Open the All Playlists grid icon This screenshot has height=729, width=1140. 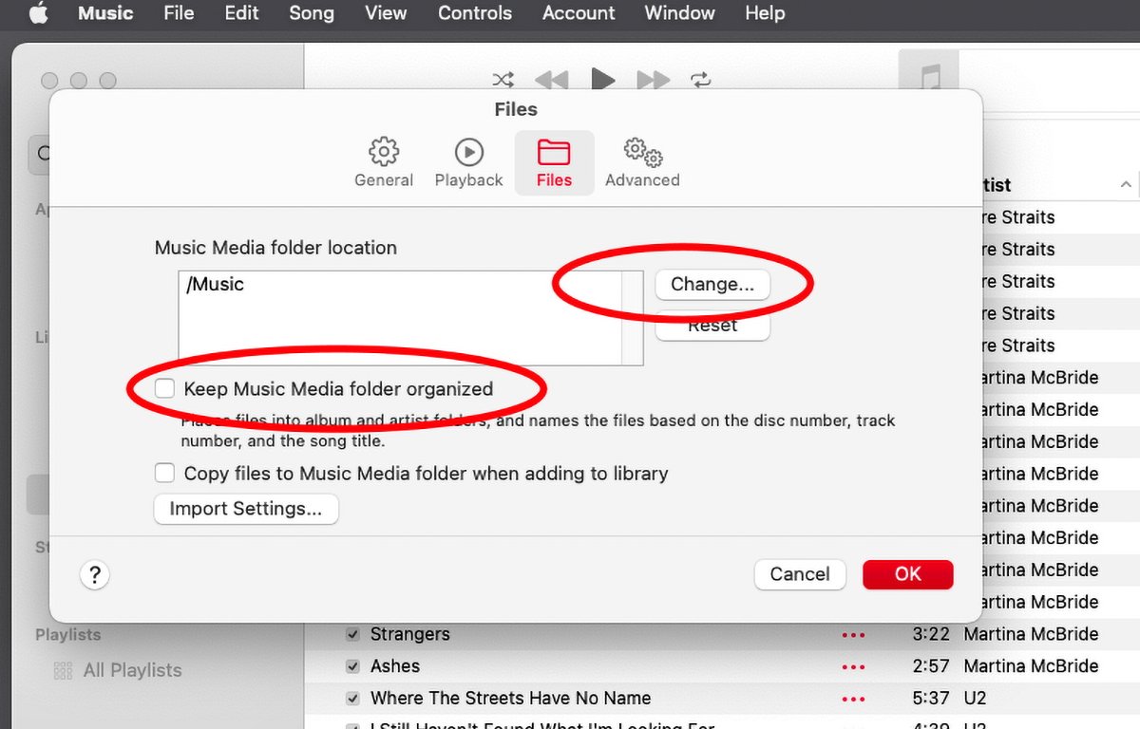[x=64, y=670]
